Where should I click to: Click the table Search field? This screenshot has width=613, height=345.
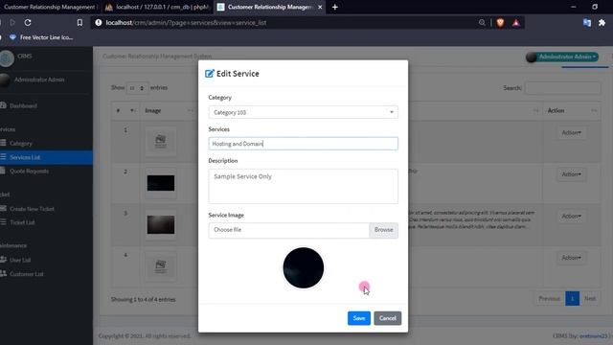(562, 88)
